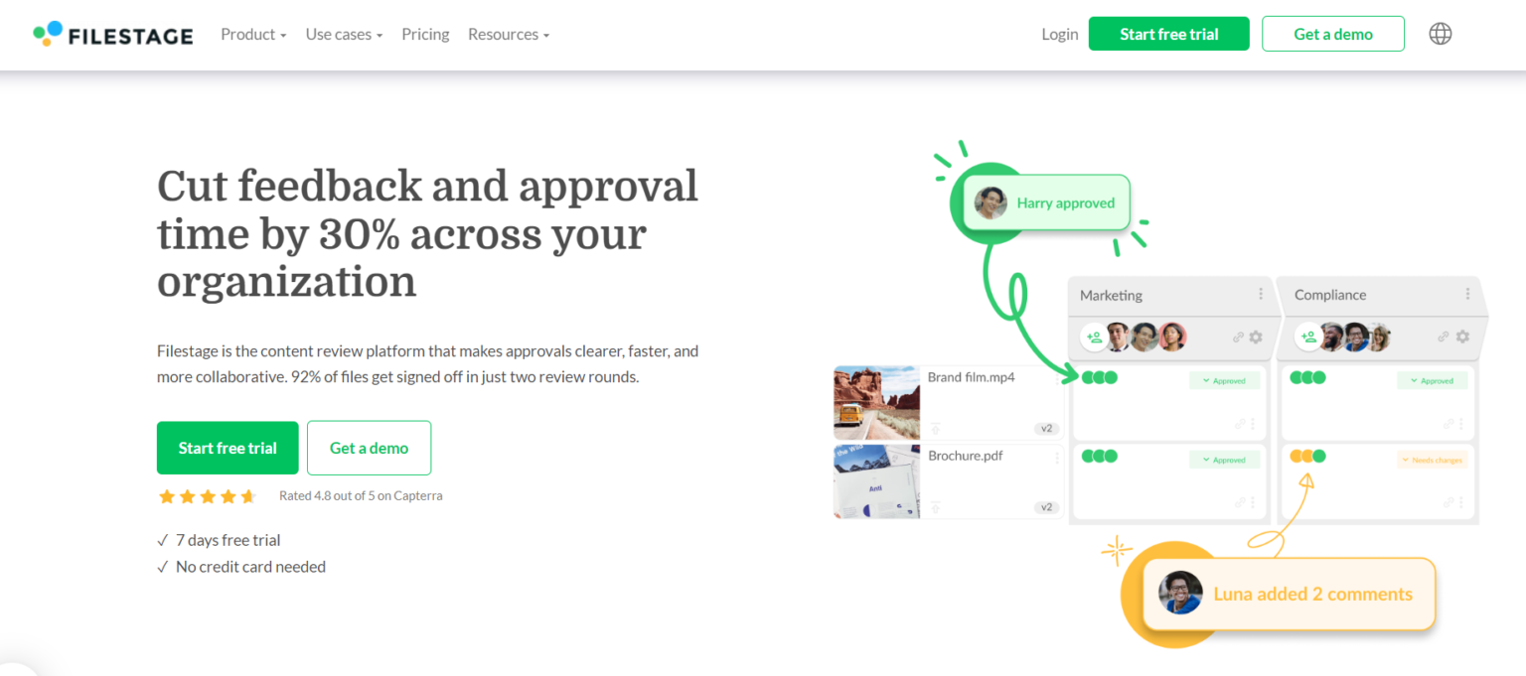Viewport: 1526px width, 676px height.
Task: Open three-dot menu in Brochure Compliance cell
Action: coord(1461,501)
